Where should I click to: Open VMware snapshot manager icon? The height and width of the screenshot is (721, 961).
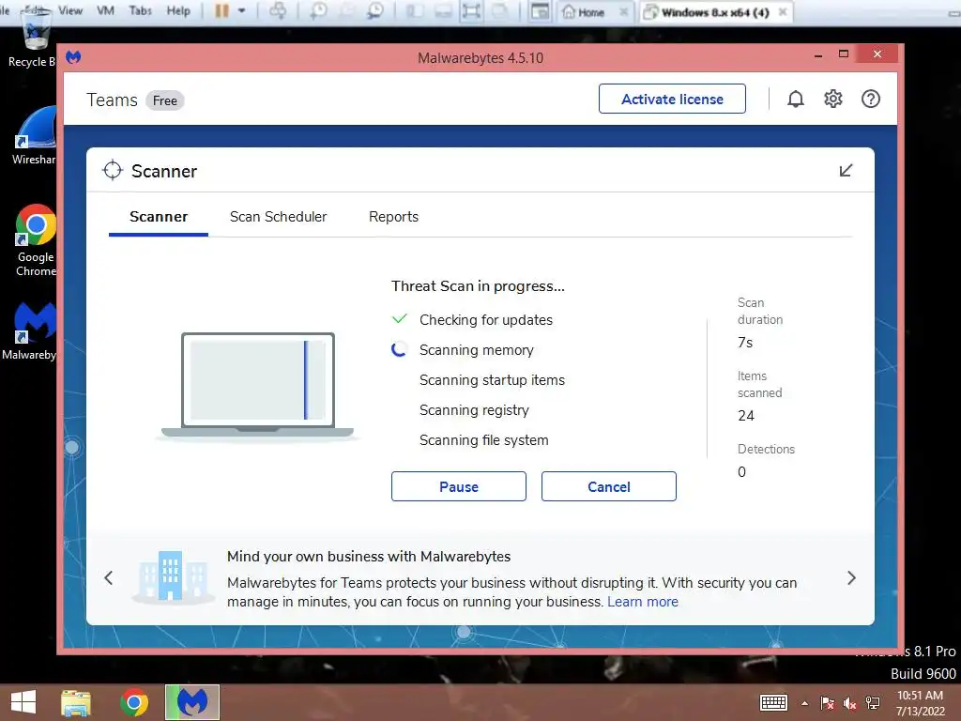click(x=375, y=10)
